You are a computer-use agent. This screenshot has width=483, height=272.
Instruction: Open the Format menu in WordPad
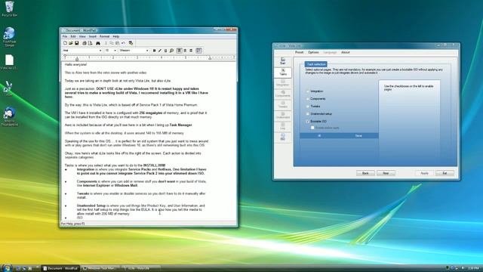coord(104,36)
